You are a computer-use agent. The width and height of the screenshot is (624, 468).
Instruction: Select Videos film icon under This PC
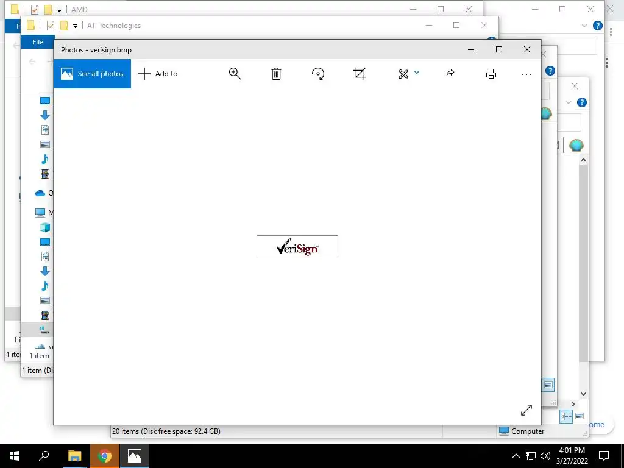[45, 315]
